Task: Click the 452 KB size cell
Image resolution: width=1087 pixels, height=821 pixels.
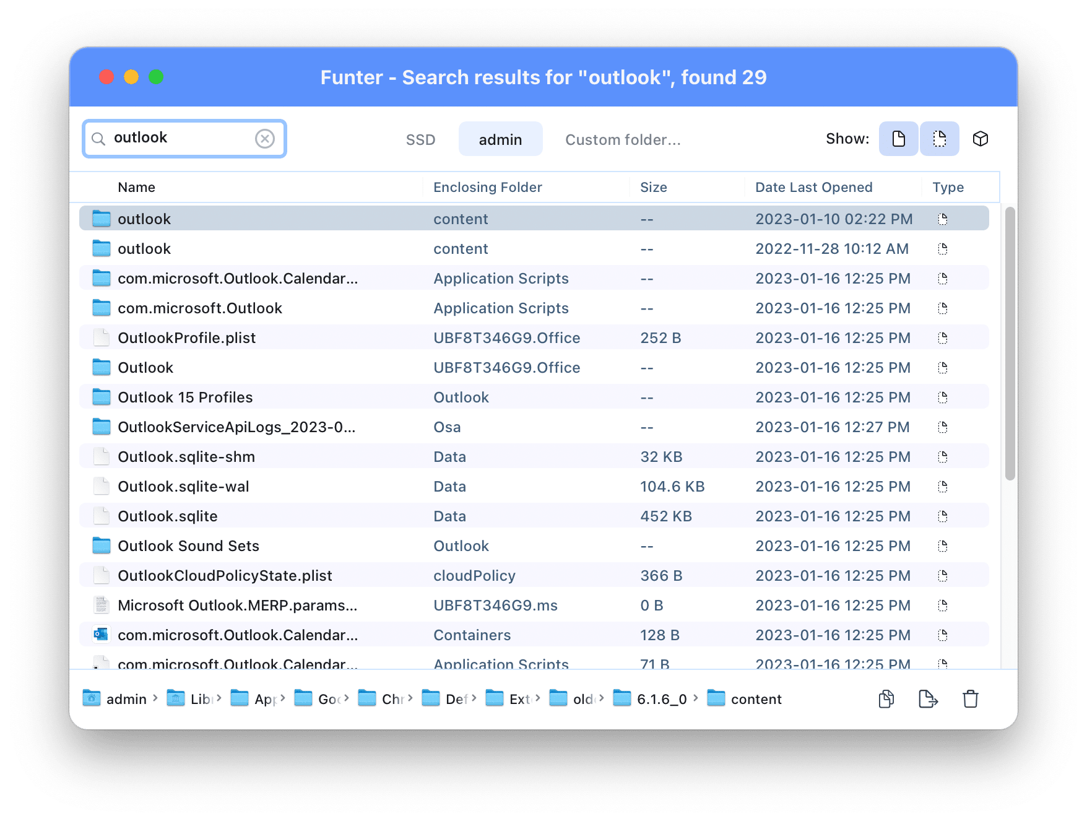Action: [666, 516]
